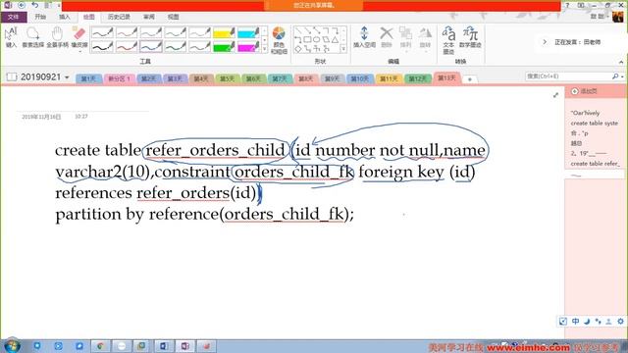Open section tab 第10天
Image resolution: width=628 pixels, height=353 pixels.
[360, 78]
